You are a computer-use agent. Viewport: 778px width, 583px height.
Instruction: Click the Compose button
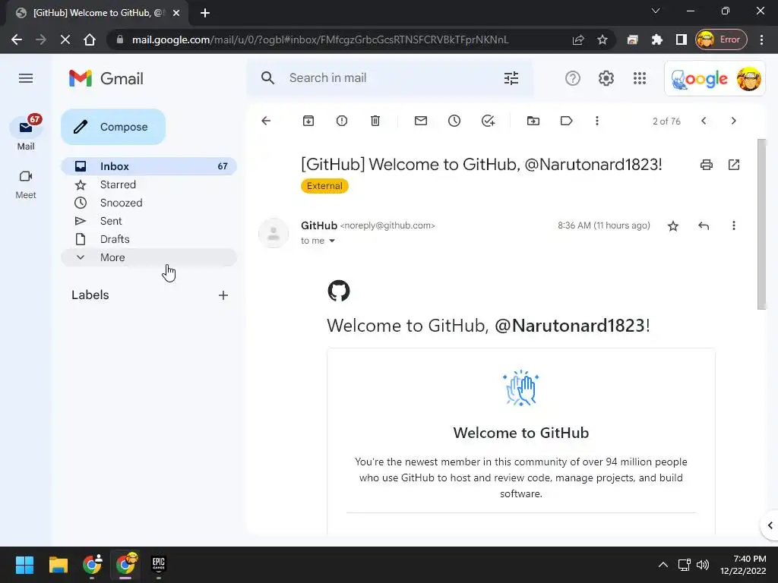(113, 127)
